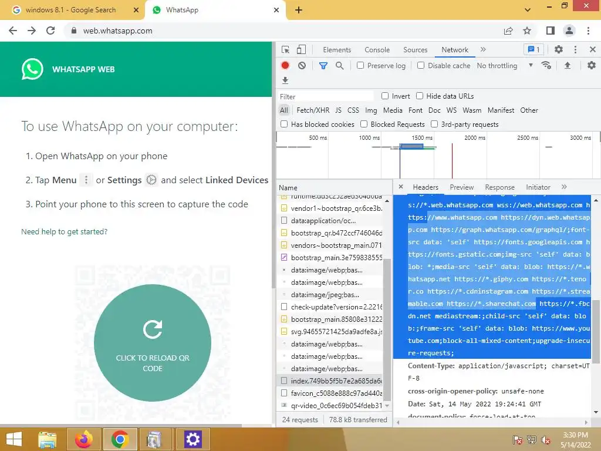Bookmark this page with star icon
The height and width of the screenshot is (451, 601).
[527, 31]
